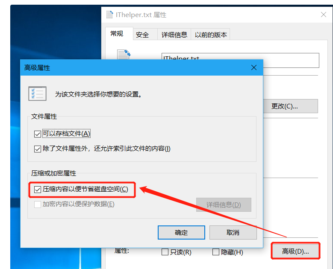Click the large text file icon beside filename
The image size is (333, 269).
click(124, 55)
